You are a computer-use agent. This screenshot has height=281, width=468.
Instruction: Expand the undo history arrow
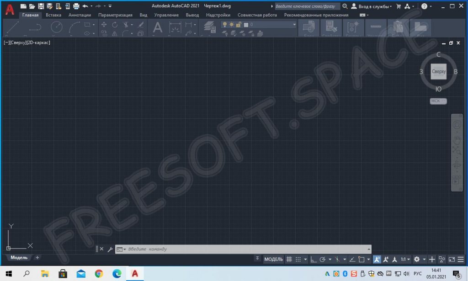pos(91,6)
